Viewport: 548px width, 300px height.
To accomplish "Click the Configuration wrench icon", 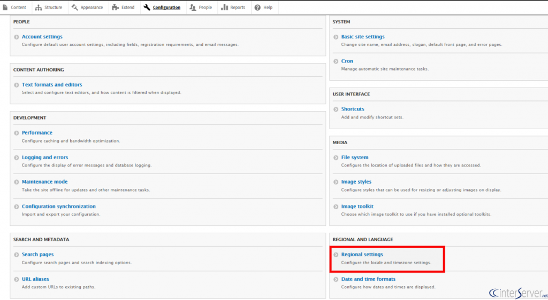I will point(147,7).
